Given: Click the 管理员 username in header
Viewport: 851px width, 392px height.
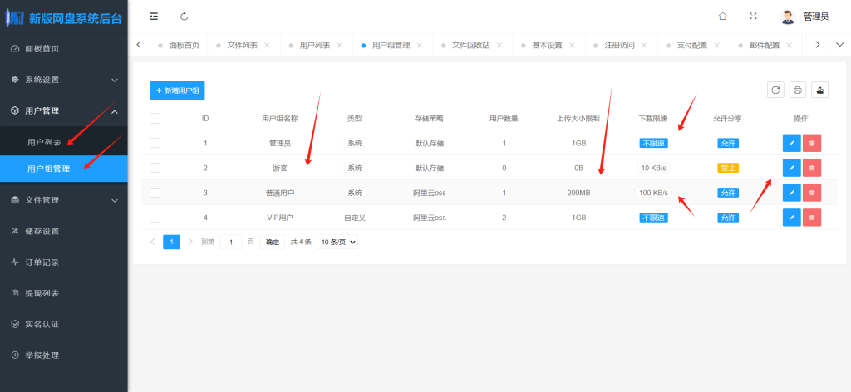Looking at the screenshot, I should [816, 17].
